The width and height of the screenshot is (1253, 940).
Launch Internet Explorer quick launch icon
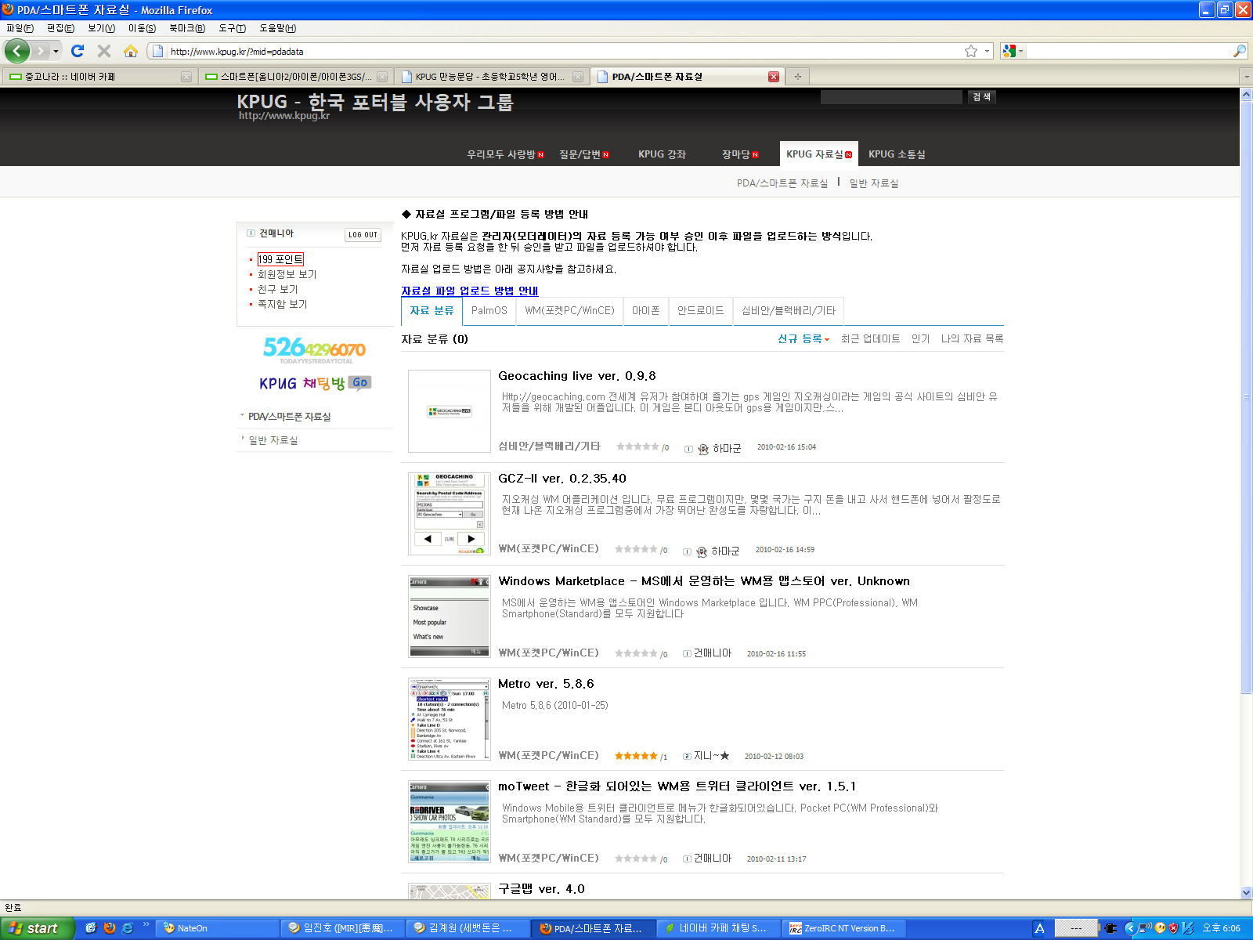pyautogui.click(x=127, y=928)
